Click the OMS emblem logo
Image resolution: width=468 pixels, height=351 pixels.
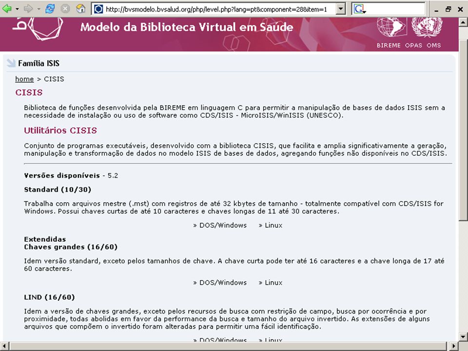pos(427,27)
